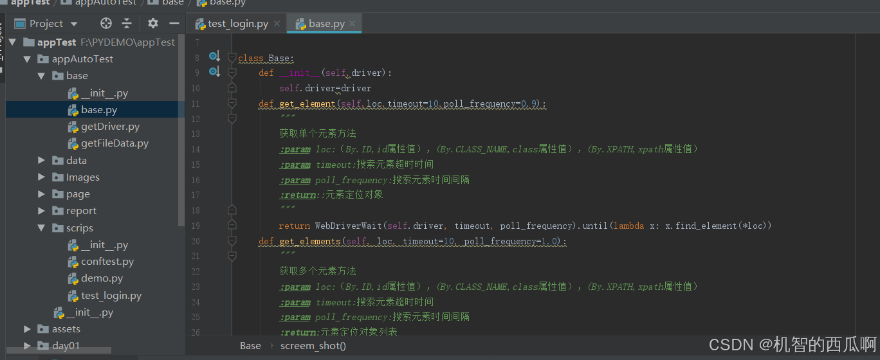Collapse the scrips folder arrow
Viewport: 880px width, 360px height.
(42, 228)
